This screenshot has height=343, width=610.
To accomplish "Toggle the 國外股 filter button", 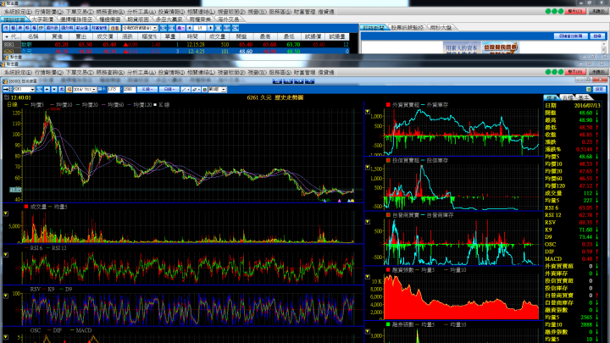I will (53, 28).
